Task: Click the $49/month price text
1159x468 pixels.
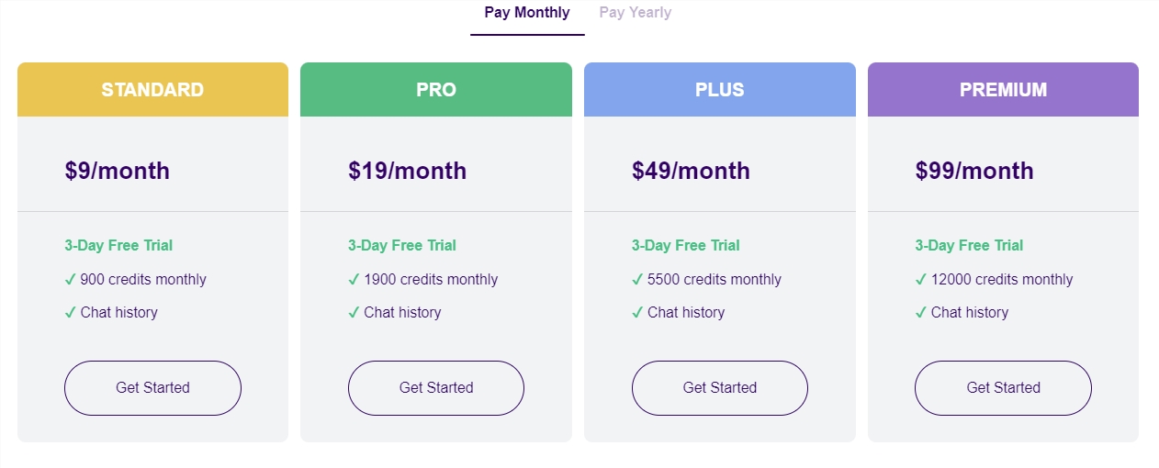Action: click(691, 171)
